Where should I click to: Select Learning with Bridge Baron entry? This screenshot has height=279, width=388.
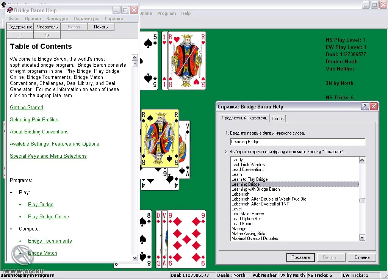tap(256, 189)
